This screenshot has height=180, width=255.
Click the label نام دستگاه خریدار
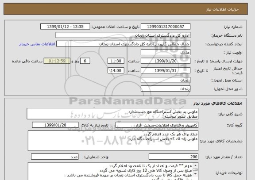click(x=227, y=35)
